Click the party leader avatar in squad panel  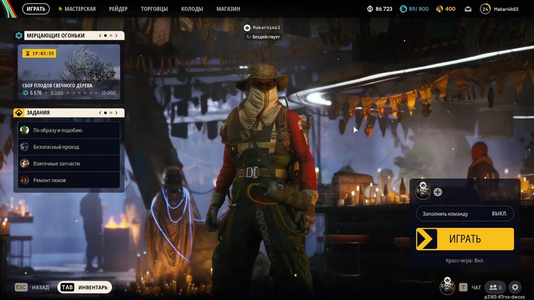tap(423, 191)
